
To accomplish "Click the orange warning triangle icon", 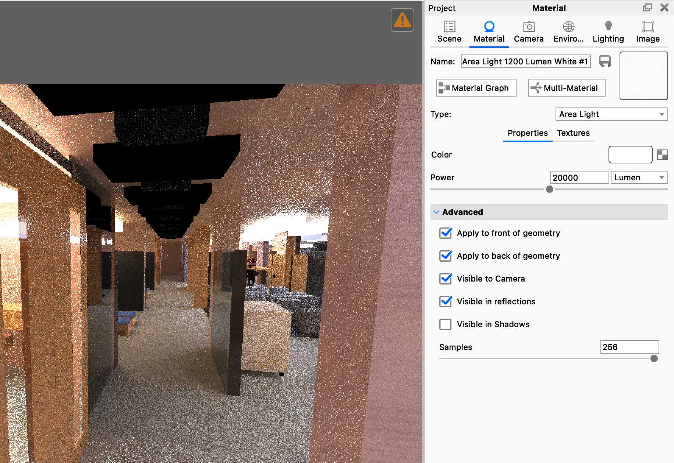I will (402, 20).
